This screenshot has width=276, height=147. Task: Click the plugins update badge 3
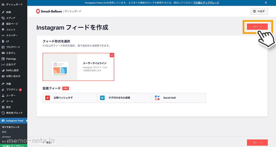point(20,90)
